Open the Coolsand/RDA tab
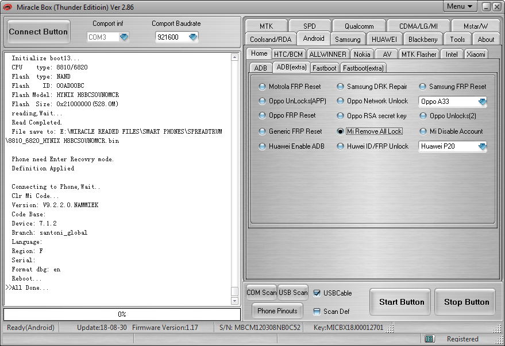This screenshot has width=505, height=346. [271, 39]
